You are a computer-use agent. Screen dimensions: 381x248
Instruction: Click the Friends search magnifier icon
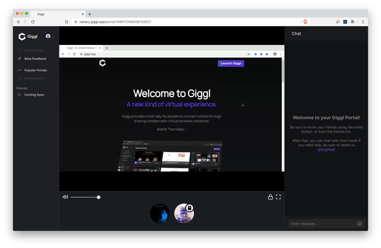coord(19,95)
